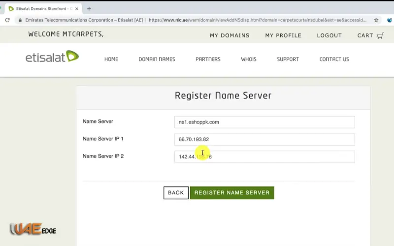Open the cart icon in header

point(380,35)
